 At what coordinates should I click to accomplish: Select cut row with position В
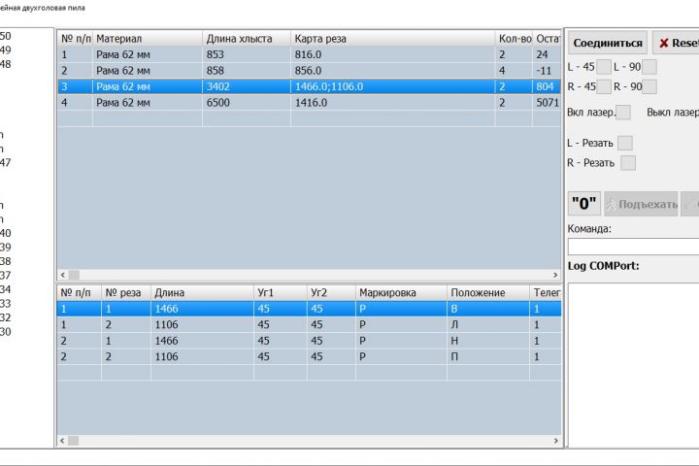(309, 309)
